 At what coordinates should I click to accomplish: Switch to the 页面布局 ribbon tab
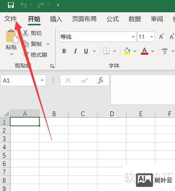(84, 19)
